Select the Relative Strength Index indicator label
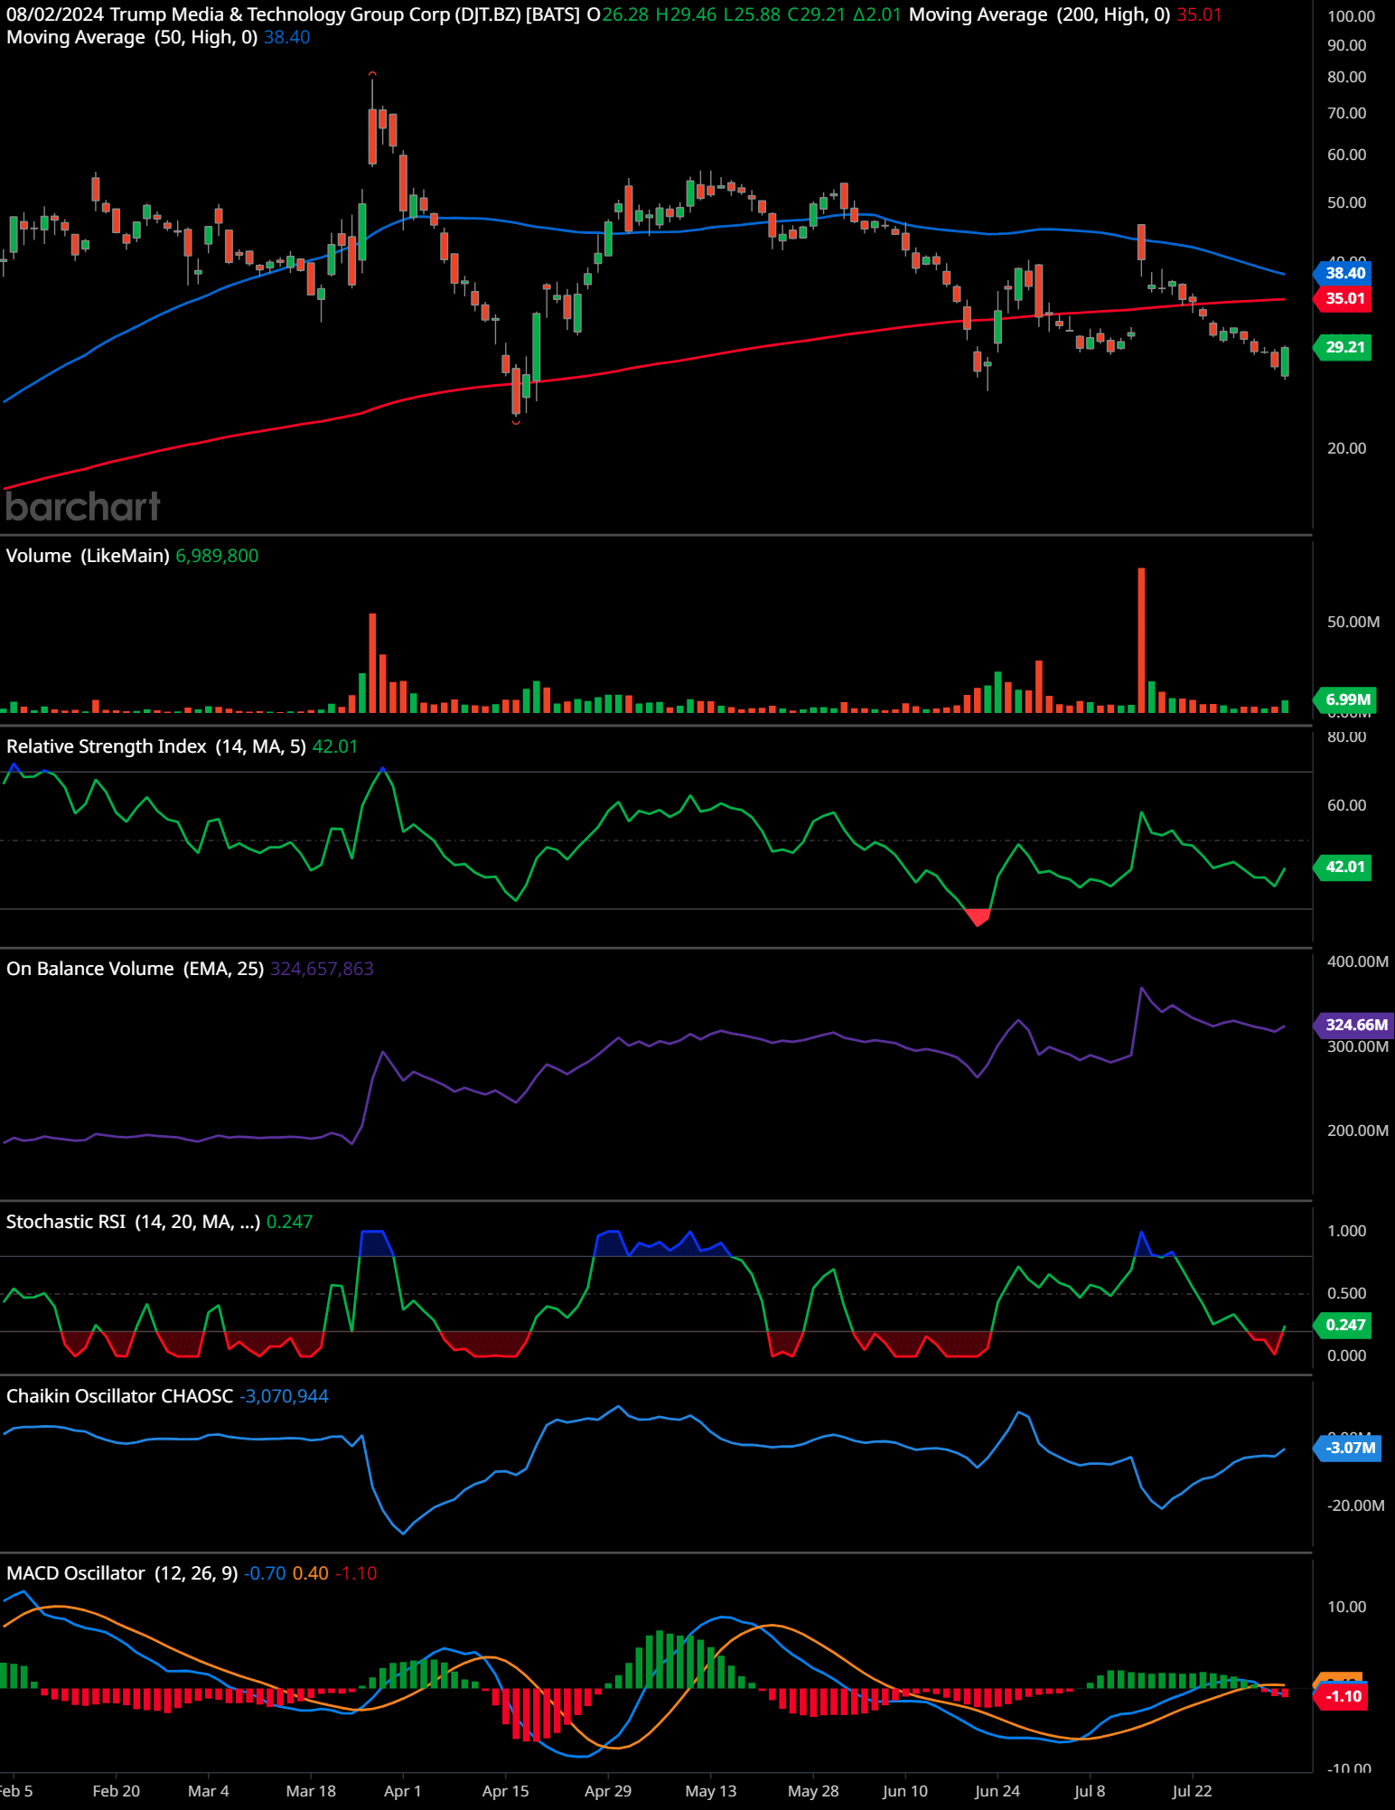Image resolution: width=1395 pixels, height=1810 pixels. [x=156, y=746]
